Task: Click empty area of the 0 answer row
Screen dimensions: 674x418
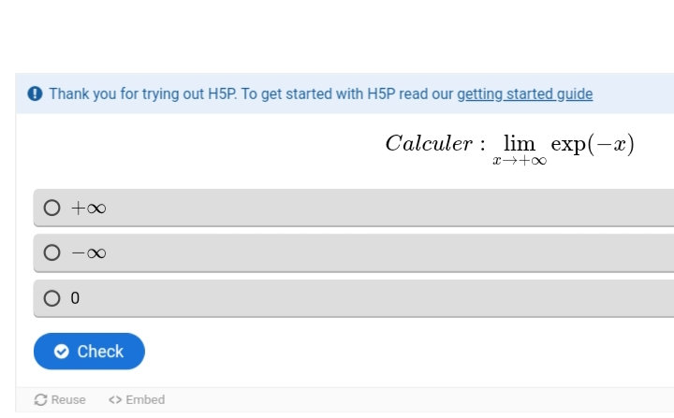Action: 374,298
